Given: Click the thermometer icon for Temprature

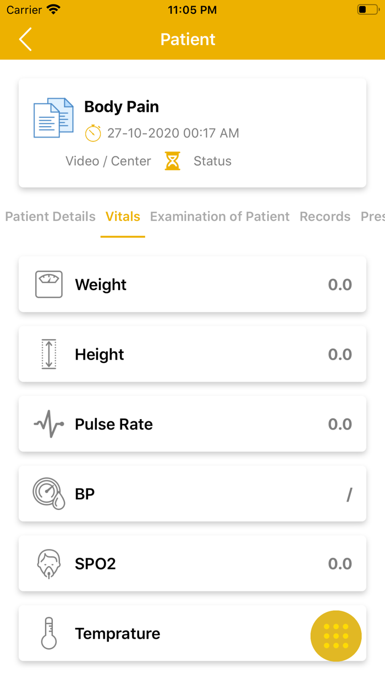Looking at the screenshot, I should [x=48, y=633].
